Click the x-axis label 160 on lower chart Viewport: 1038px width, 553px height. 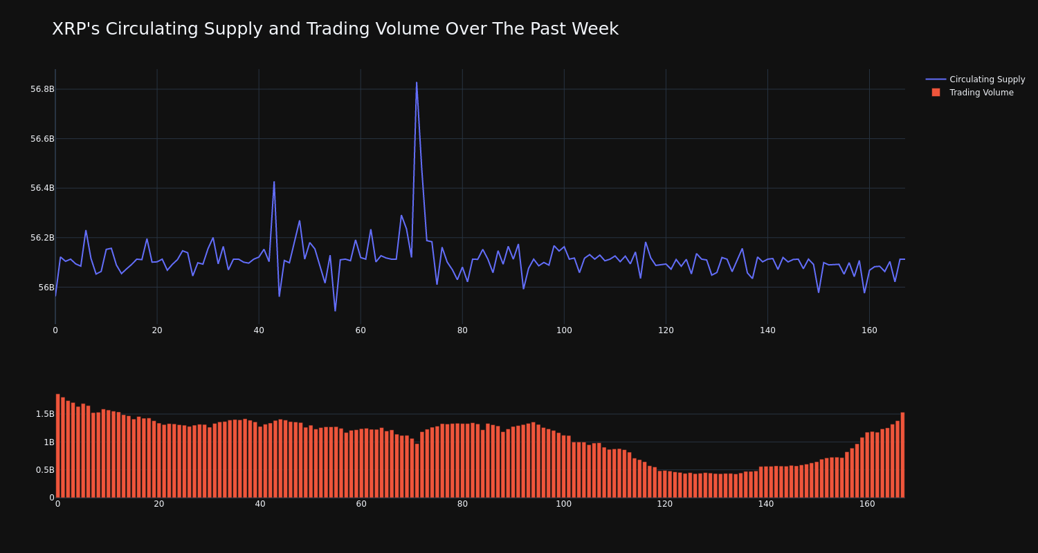tap(867, 504)
